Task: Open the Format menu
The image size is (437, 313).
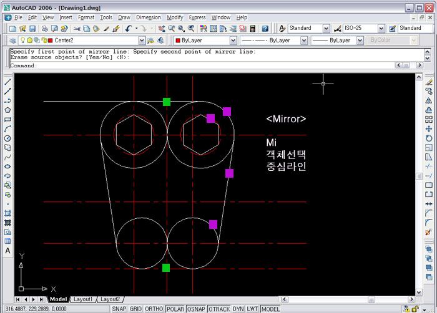Action: tap(86, 17)
